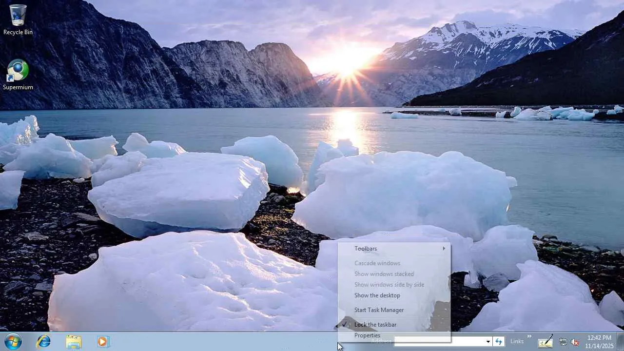Screen dimensions: 624x351
Task: Open the Tablet PC Input Panel icon
Action: point(546,341)
